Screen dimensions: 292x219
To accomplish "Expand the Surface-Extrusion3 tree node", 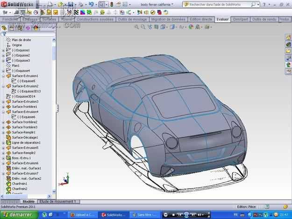I will [3, 102].
